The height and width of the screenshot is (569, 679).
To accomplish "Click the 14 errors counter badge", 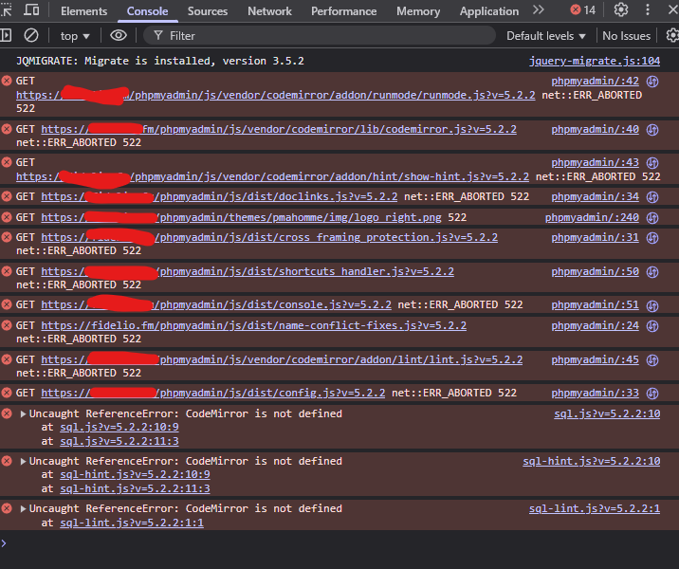I will [x=583, y=10].
